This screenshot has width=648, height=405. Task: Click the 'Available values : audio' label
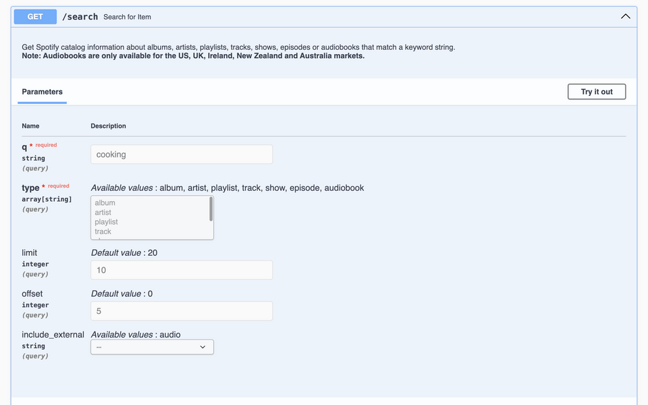point(134,334)
